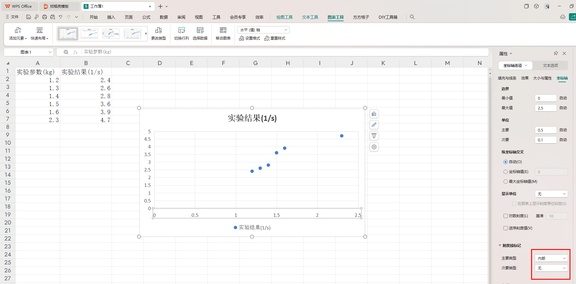576x284 pixels.
Task: Open Quick Layout (快速布局) icon
Action: 40,30
